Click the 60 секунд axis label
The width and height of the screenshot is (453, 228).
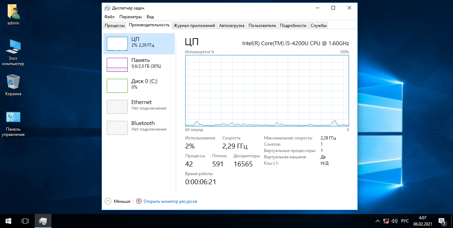click(194, 130)
